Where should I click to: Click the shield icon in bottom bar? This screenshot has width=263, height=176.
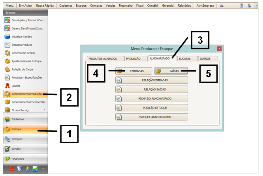tap(20, 169)
